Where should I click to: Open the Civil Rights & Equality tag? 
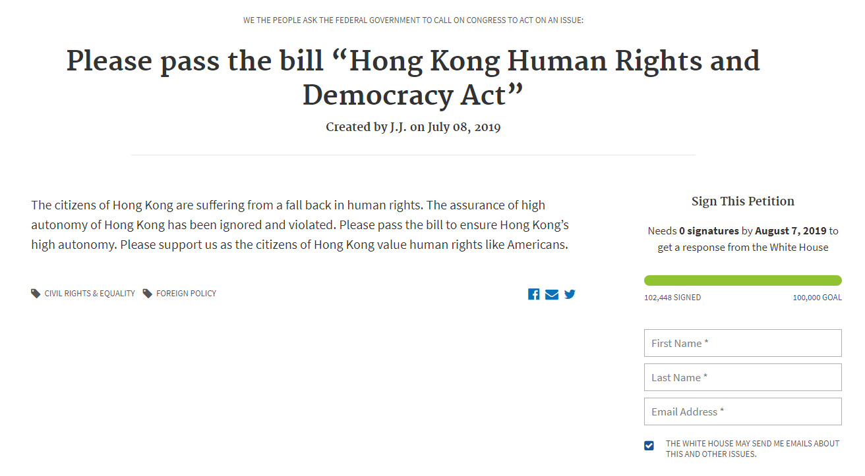pyautogui.click(x=90, y=294)
